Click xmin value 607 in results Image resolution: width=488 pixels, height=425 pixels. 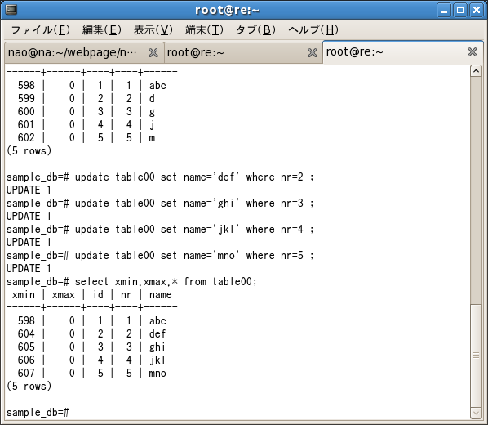26,374
